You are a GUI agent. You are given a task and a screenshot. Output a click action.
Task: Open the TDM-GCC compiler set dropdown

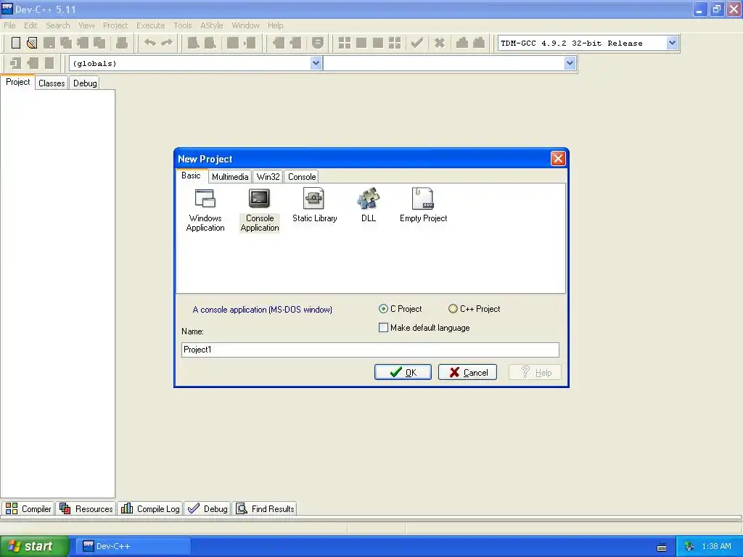coord(672,43)
